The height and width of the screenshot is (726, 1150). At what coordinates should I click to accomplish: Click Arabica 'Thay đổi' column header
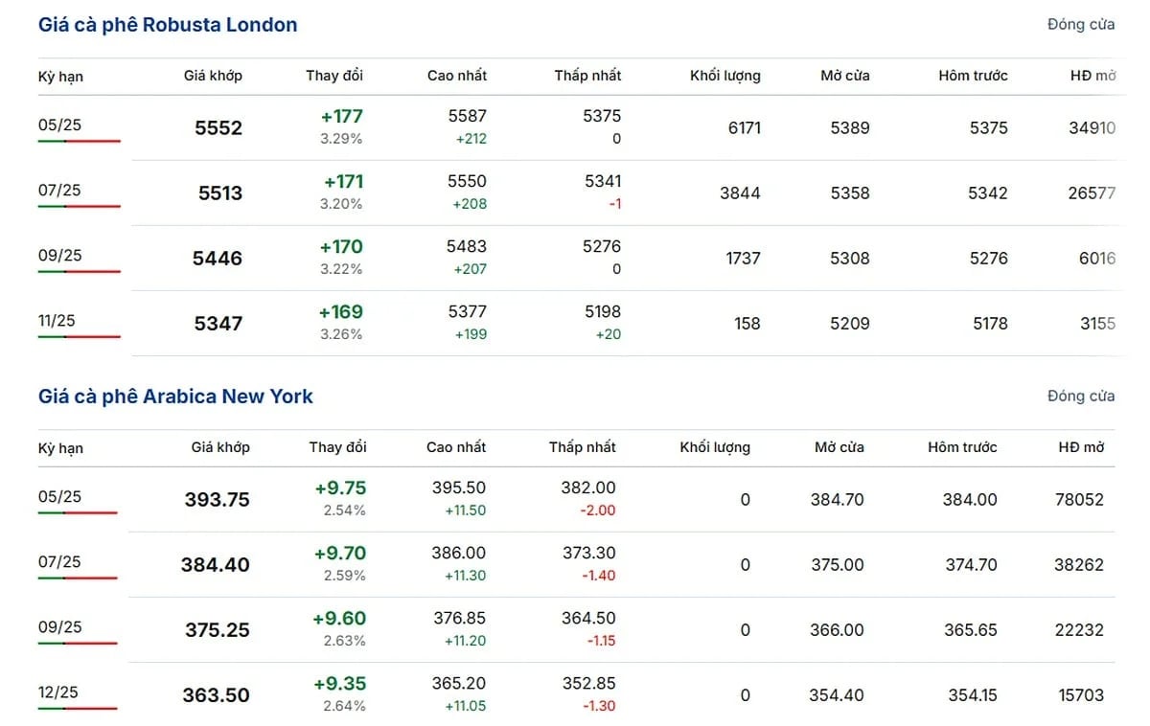point(337,447)
